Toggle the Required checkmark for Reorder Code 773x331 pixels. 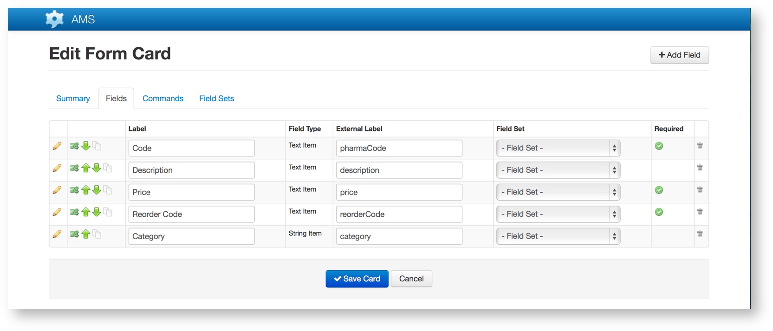tap(659, 212)
